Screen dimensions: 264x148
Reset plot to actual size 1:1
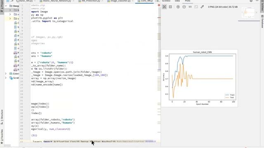point(190,7)
